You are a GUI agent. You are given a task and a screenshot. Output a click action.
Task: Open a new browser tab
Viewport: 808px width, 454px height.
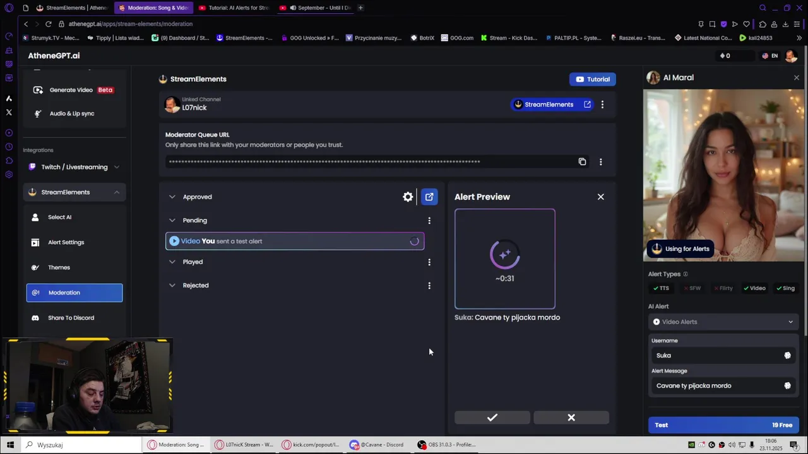click(360, 8)
